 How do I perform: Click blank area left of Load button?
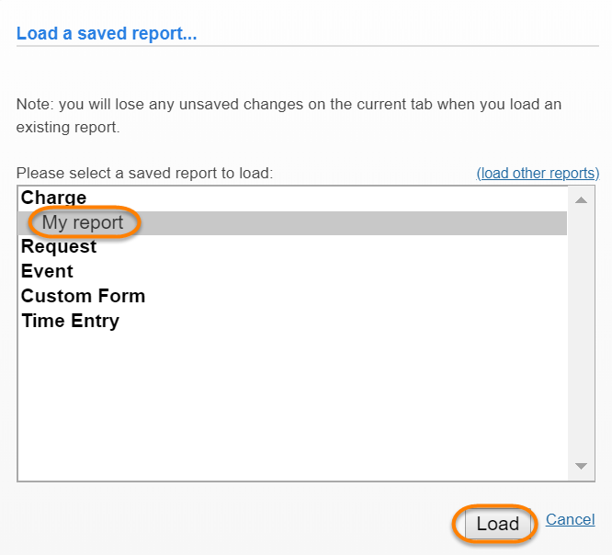(x=276, y=524)
